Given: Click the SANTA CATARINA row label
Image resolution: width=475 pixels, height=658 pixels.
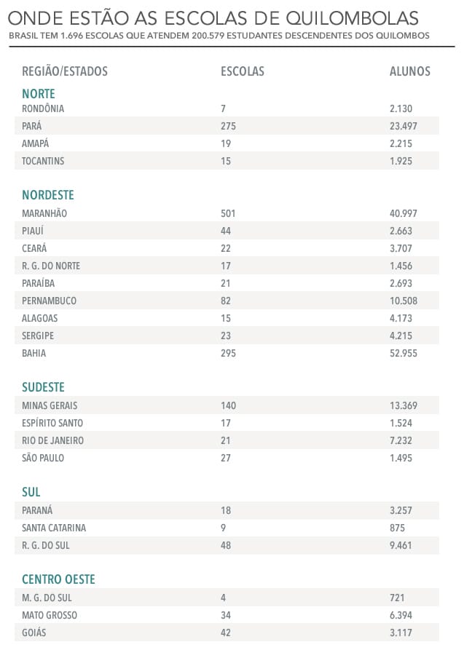Looking at the screenshot, I should [x=55, y=528].
